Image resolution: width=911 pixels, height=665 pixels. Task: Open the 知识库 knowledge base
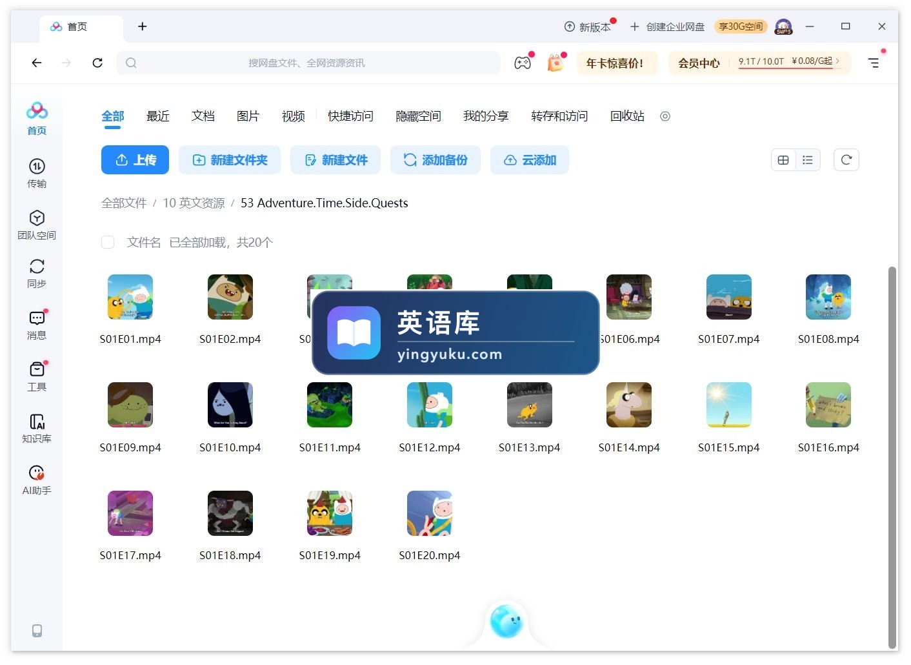37,428
